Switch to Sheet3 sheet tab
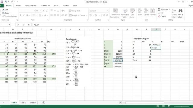The image size is (193, 108). (x=33, y=103)
